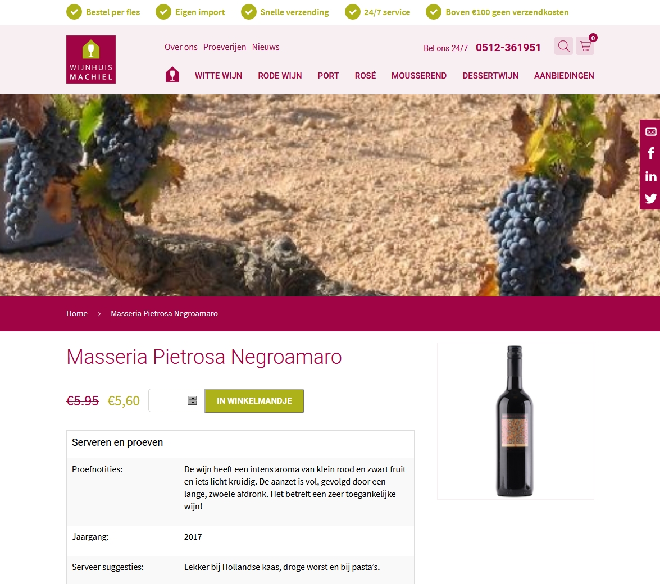Open the RODE WIJN menu
Screen dimensions: 660x584
pyautogui.click(x=280, y=76)
